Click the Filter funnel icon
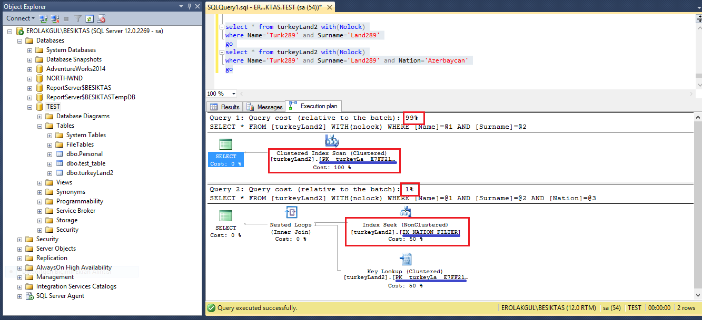Screen dimensions: 702x320 78,18
